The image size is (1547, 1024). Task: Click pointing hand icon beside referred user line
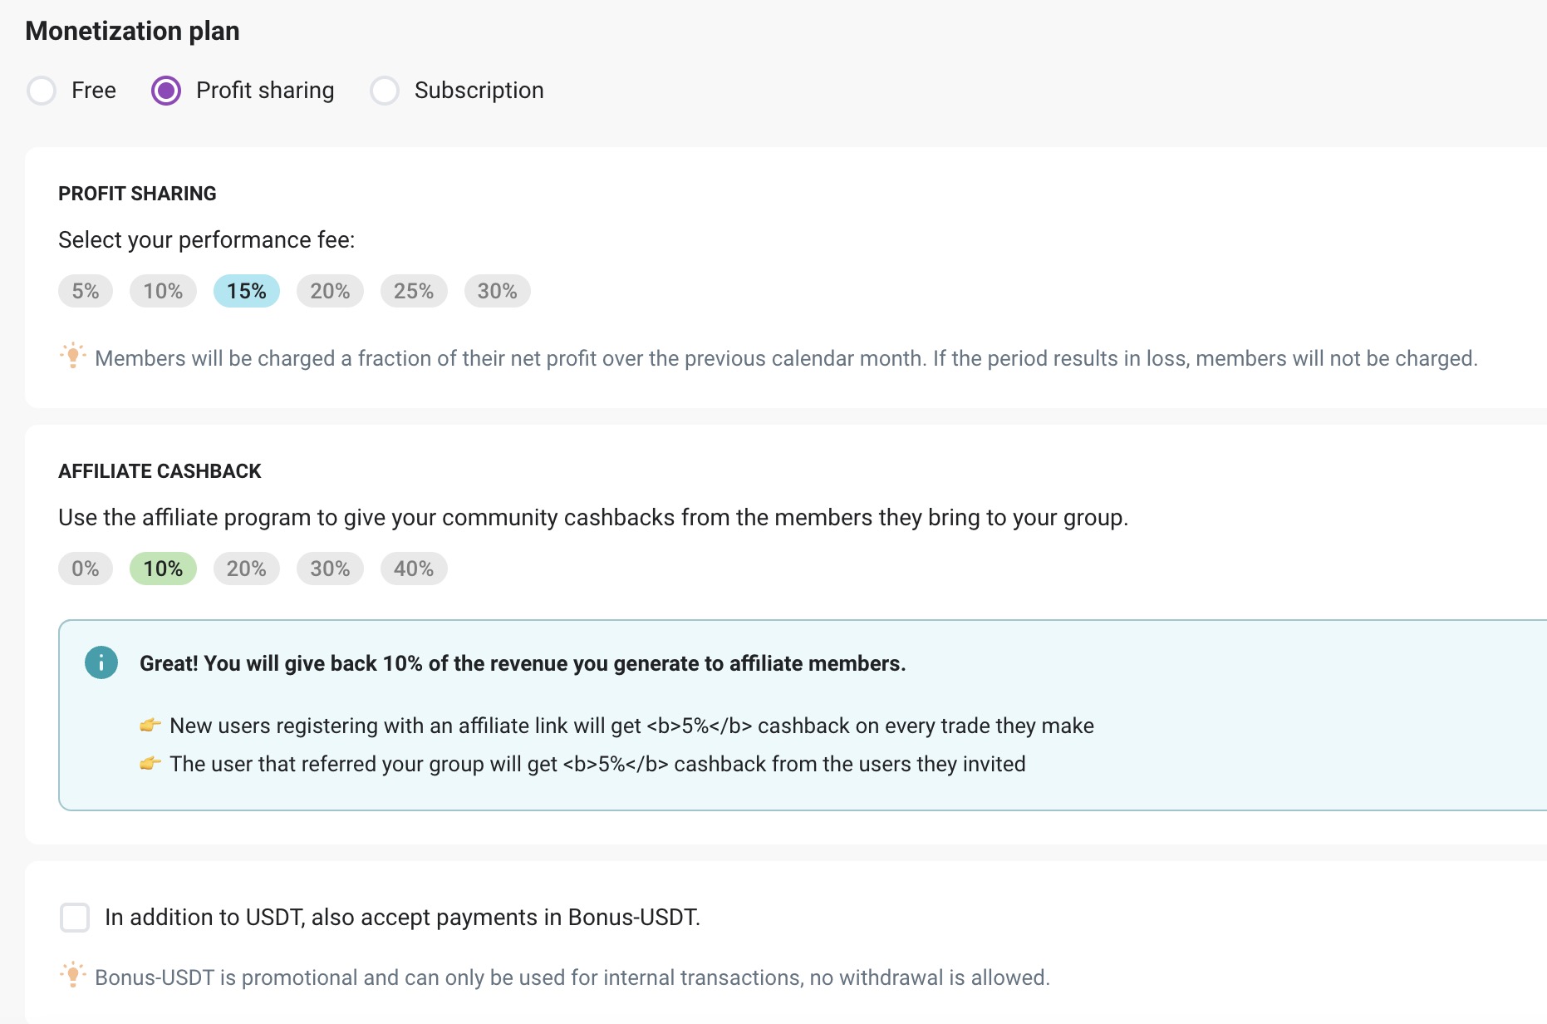point(150,763)
